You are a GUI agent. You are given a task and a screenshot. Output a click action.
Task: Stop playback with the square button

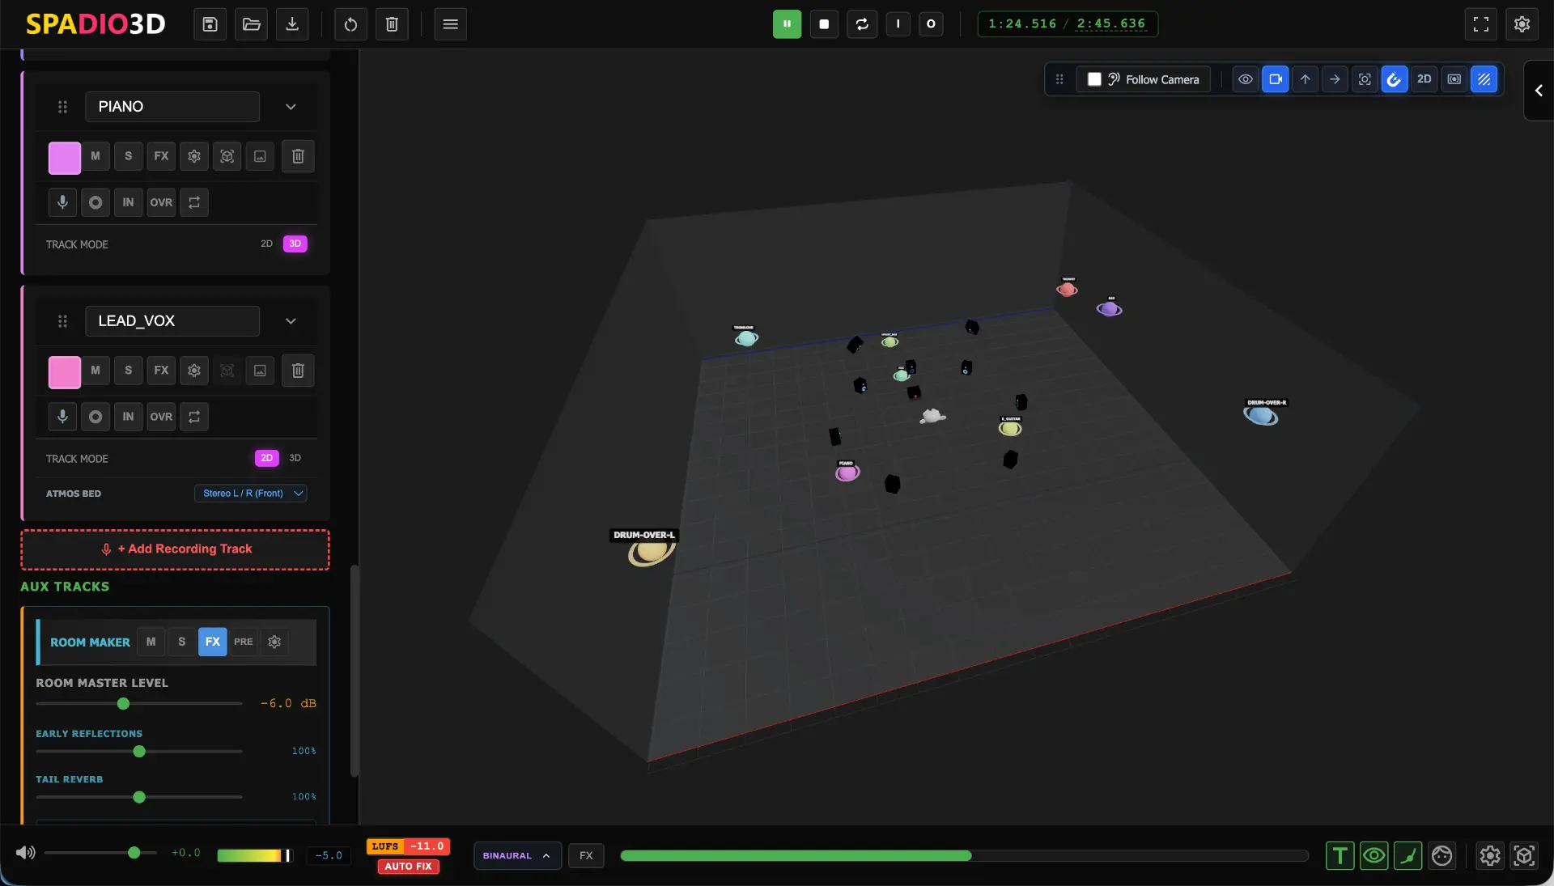click(824, 24)
